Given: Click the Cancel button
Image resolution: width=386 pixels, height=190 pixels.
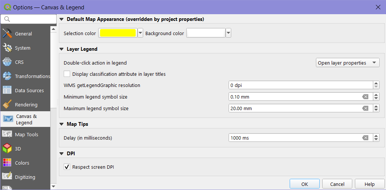Looking at the screenshot, I should 337,184.
